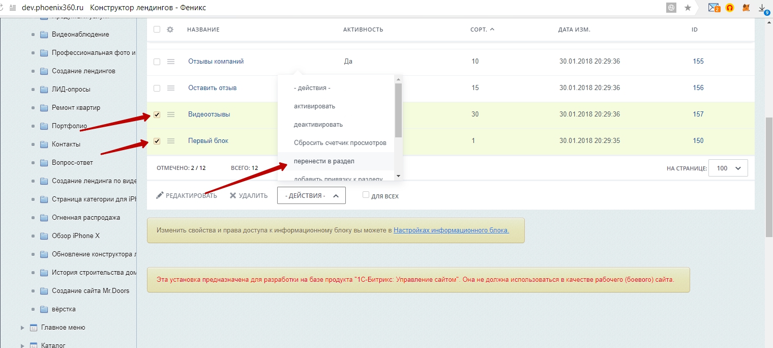Check the Оставить отзыв row checkbox
Image resolution: width=773 pixels, height=348 pixels.
pos(157,88)
